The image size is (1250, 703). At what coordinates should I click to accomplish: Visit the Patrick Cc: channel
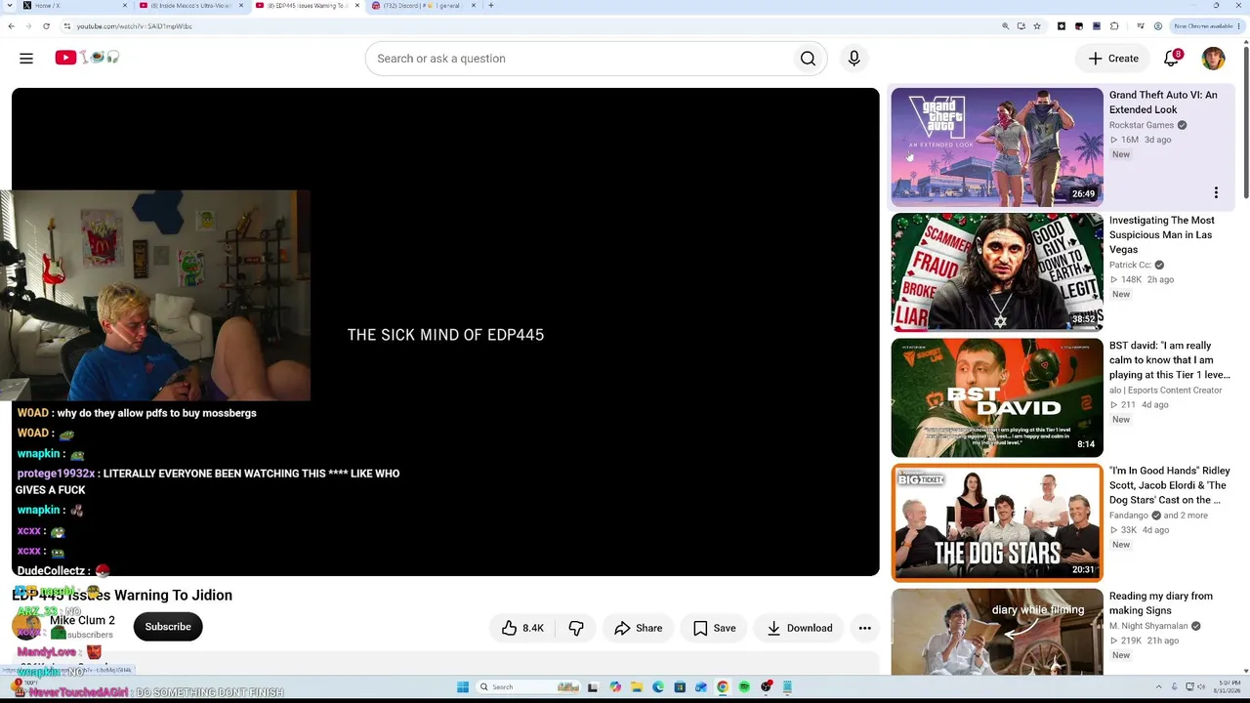coord(1130,265)
